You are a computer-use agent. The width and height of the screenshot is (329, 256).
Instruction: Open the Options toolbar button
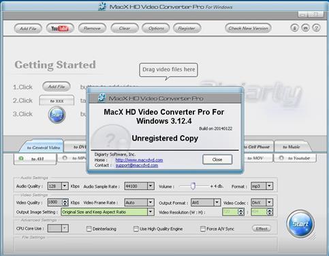click(x=156, y=29)
